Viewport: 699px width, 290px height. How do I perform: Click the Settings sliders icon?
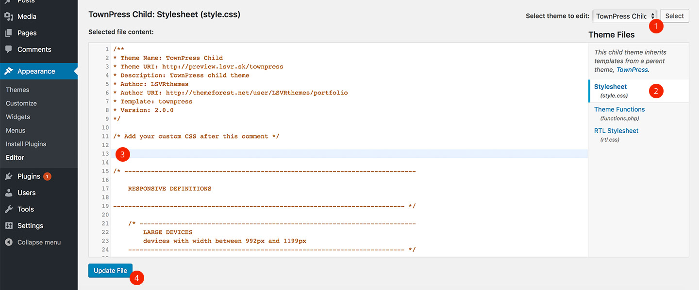coord(9,226)
